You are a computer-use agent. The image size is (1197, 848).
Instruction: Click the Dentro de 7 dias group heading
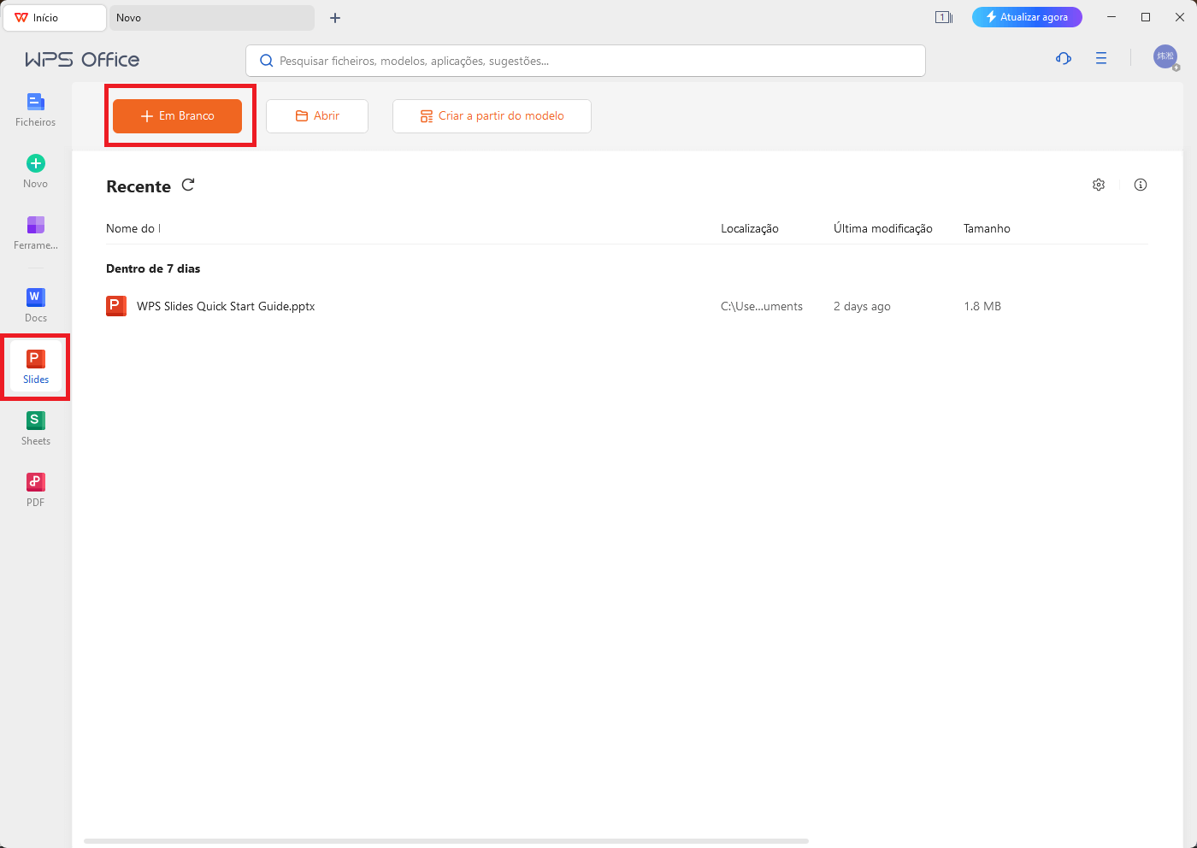153,268
